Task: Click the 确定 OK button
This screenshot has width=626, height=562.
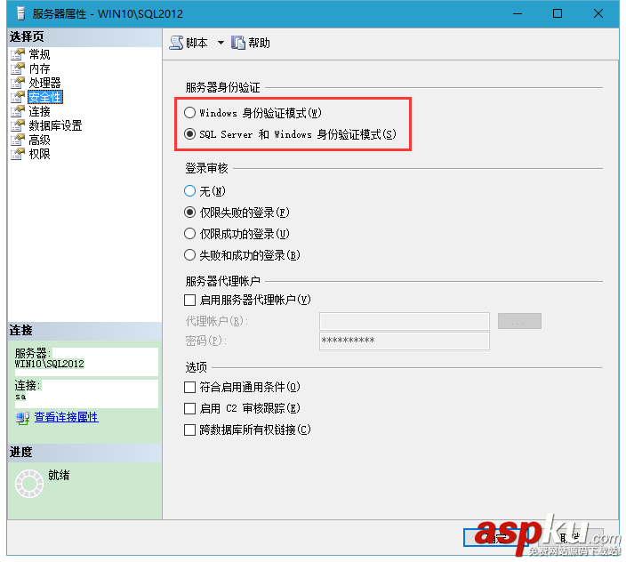Action: pyautogui.click(x=496, y=538)
